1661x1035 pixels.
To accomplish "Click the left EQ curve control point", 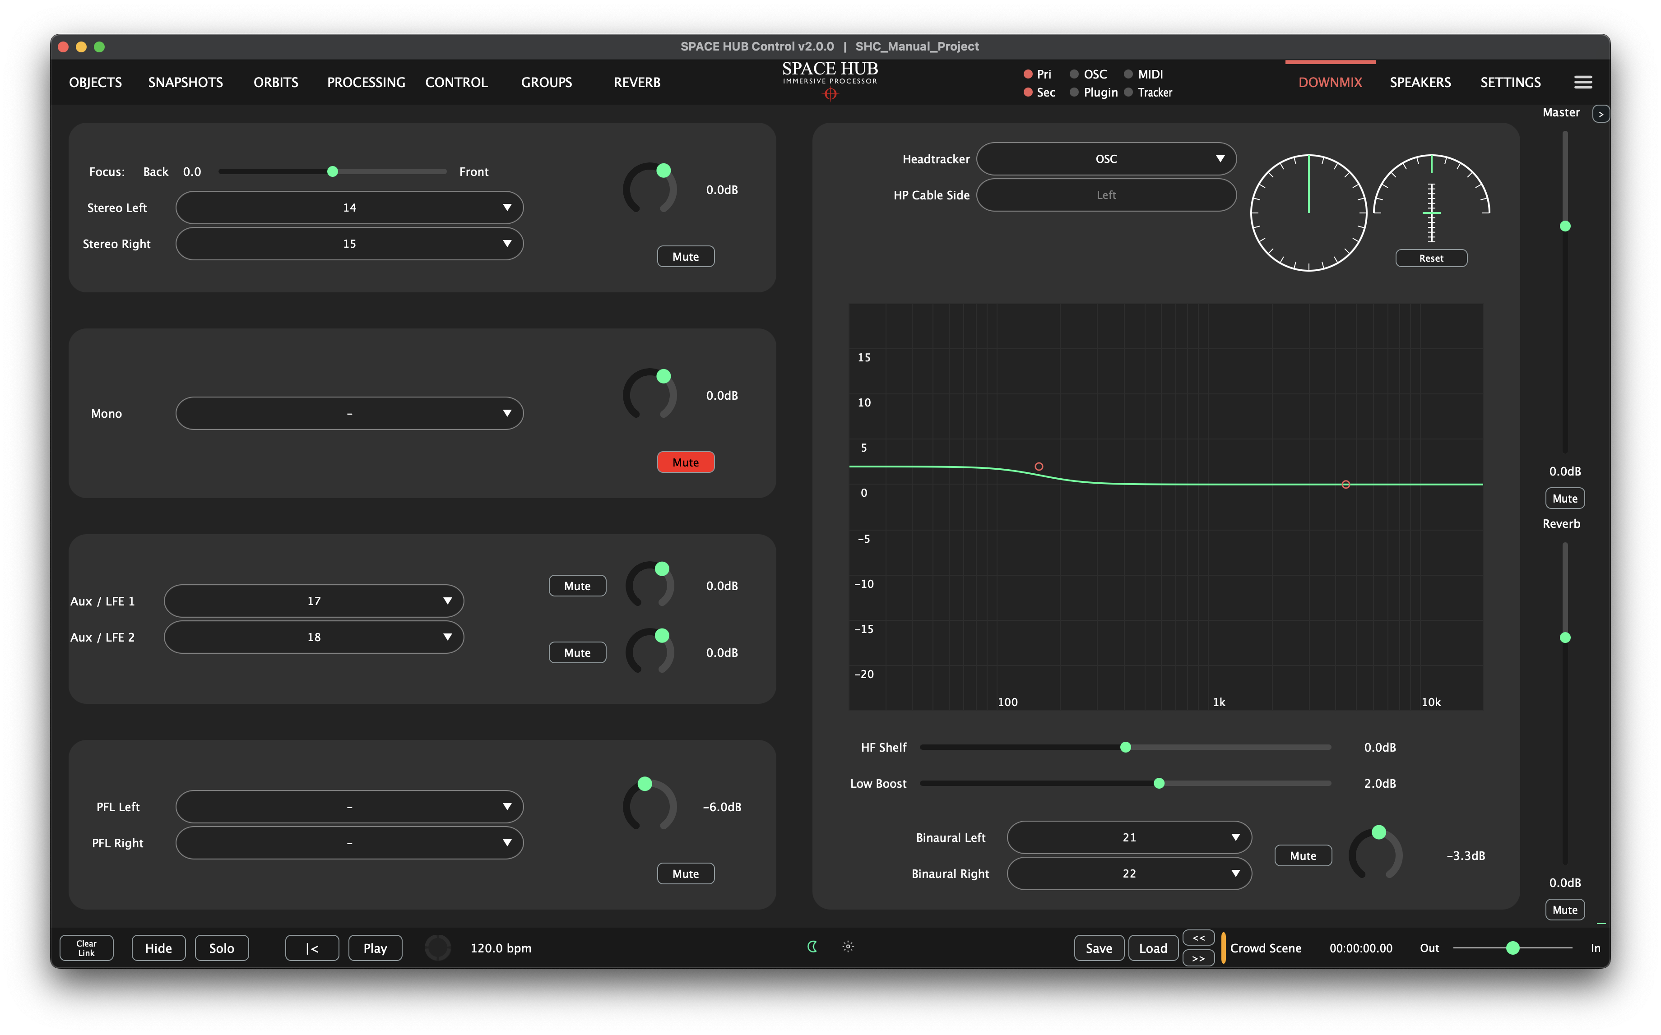I will (x=1039, y=466).
